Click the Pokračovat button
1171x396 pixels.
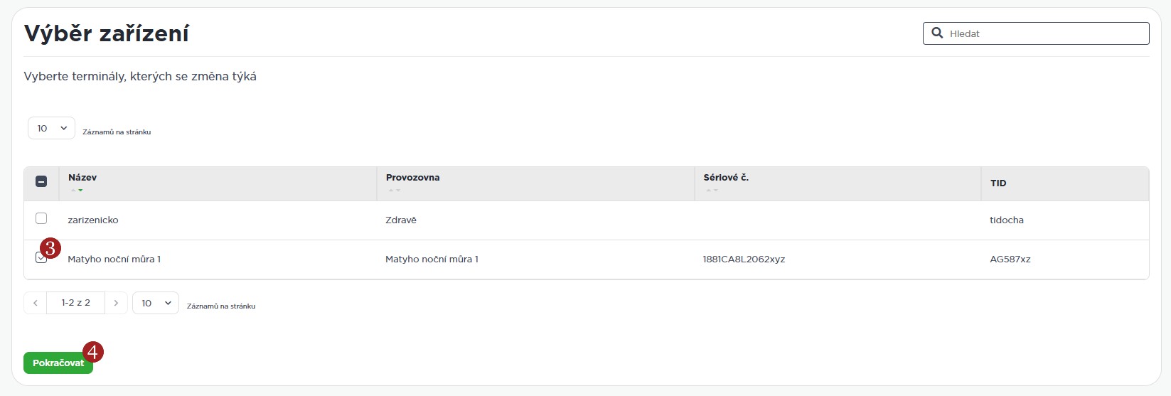point(57,363)
